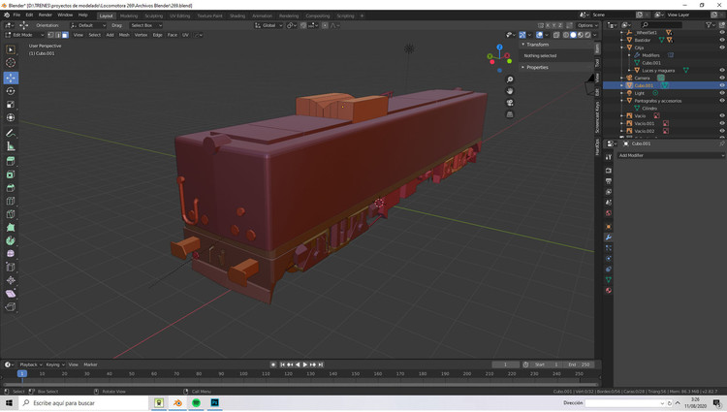Switch to material preview shading

click(x=581, y=35)
